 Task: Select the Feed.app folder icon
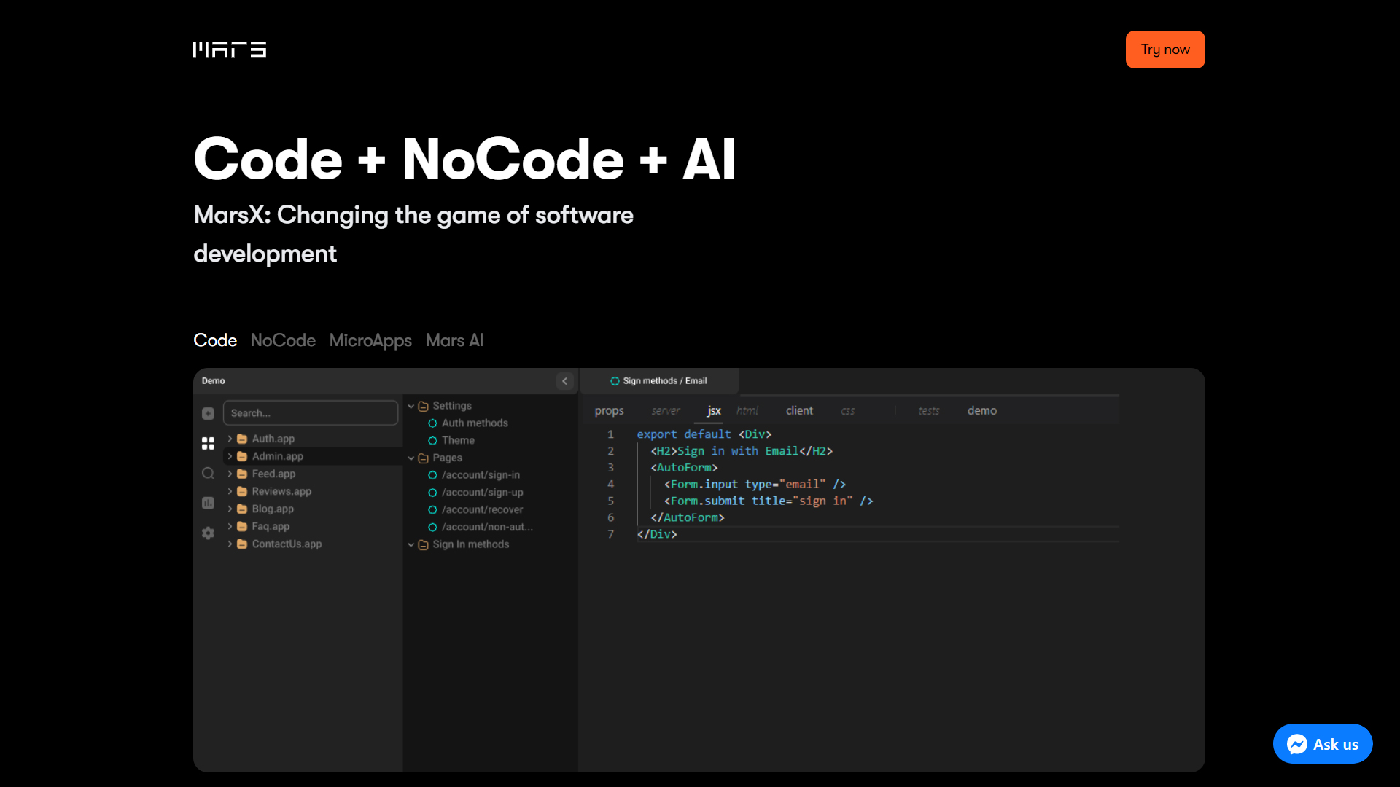[242, 474]
